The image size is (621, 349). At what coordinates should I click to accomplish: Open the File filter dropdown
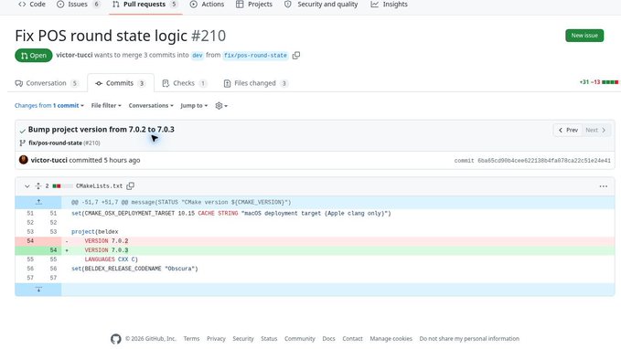coord(106,106)
